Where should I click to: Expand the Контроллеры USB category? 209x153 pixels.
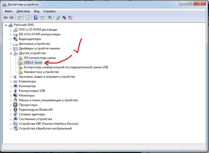(x=11, y=91)
